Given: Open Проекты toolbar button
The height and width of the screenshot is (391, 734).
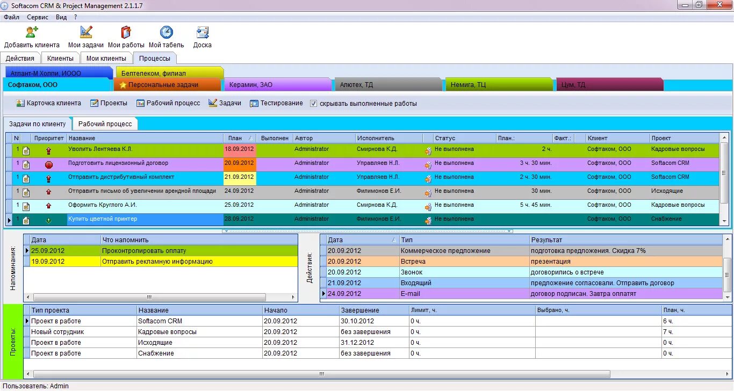Looking at the screenshot, I should tap(109, 103).
